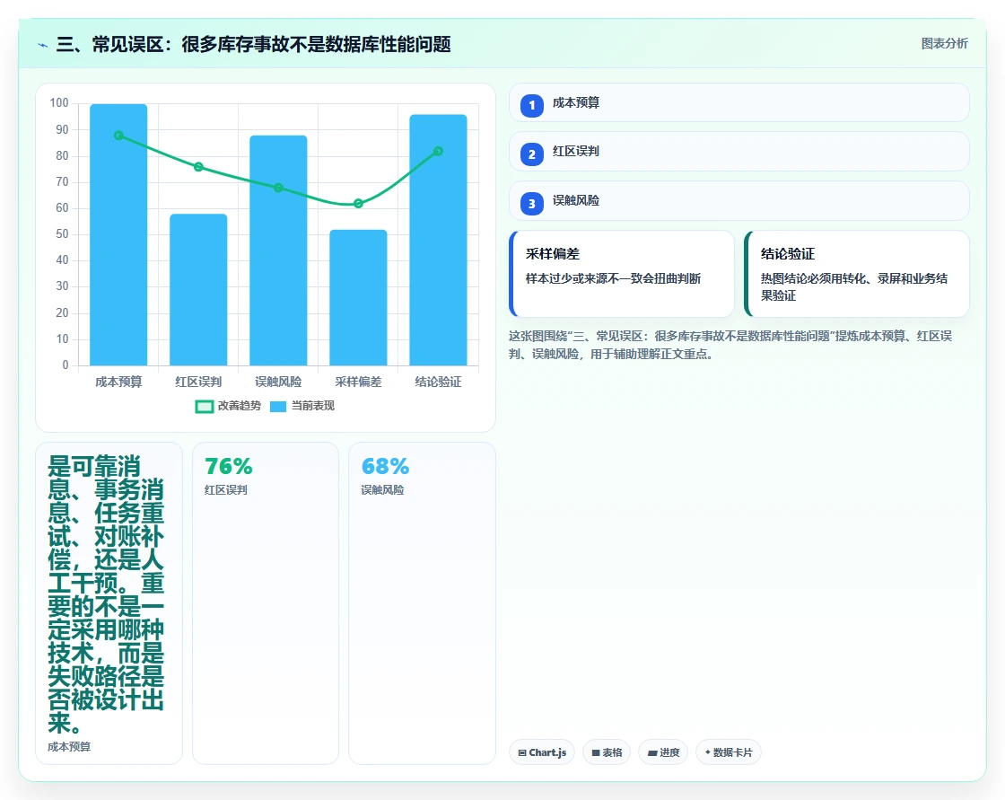
Task: Click the 进度 tag
Action: point(663,752)
